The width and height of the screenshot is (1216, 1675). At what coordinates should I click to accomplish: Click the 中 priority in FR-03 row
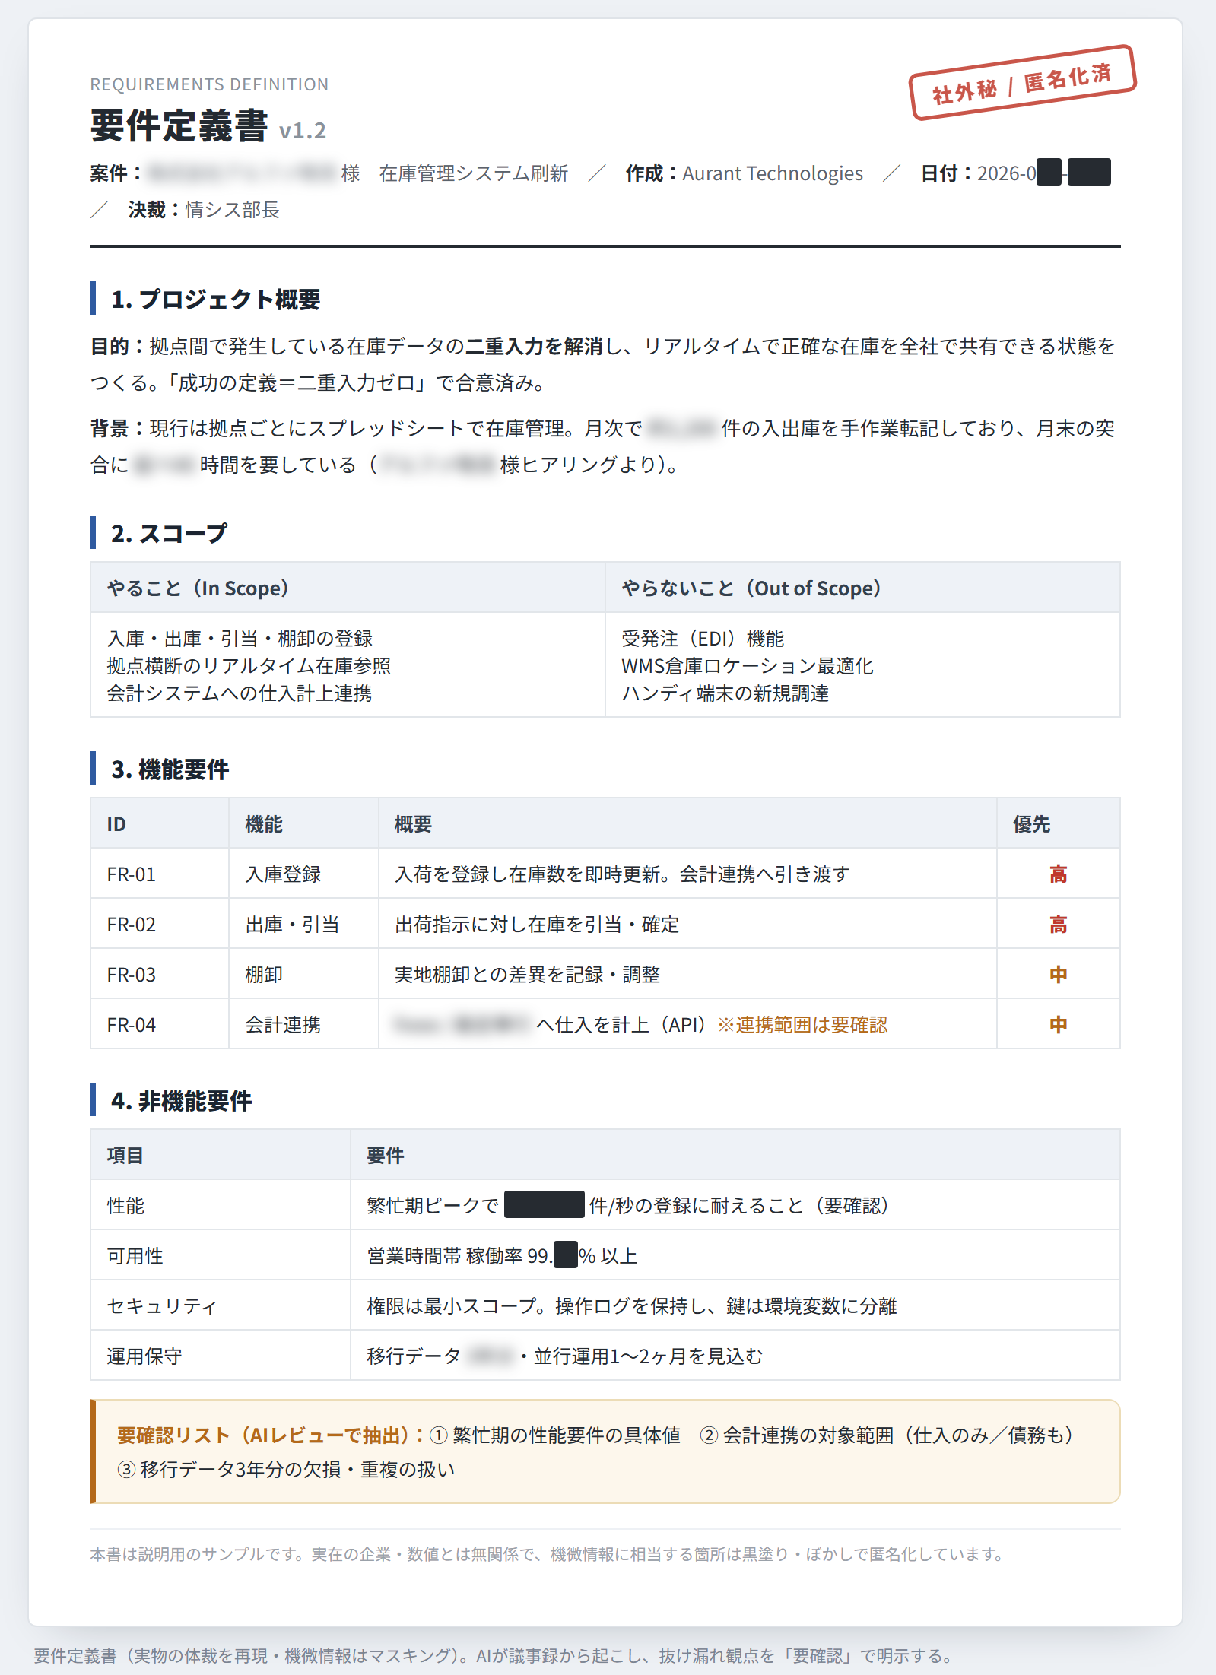1058,975
